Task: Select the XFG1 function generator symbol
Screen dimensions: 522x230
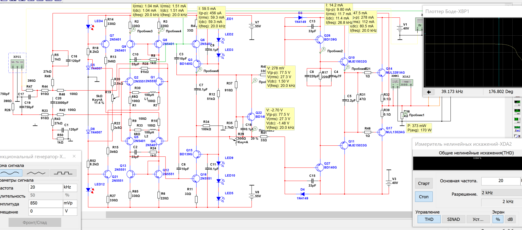Action: coord(17,64)
